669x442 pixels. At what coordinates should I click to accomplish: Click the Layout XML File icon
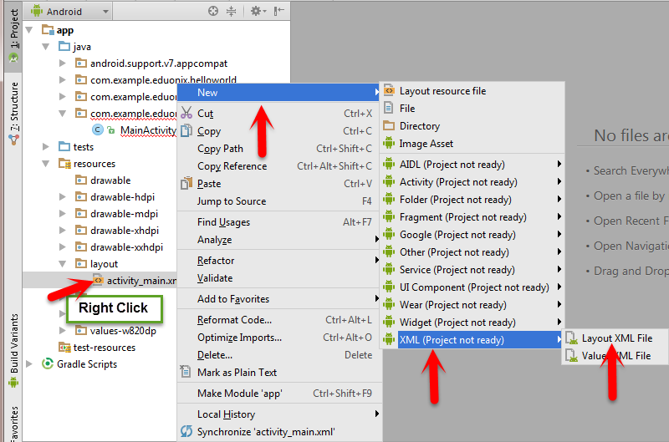click(x=571, y=338)
